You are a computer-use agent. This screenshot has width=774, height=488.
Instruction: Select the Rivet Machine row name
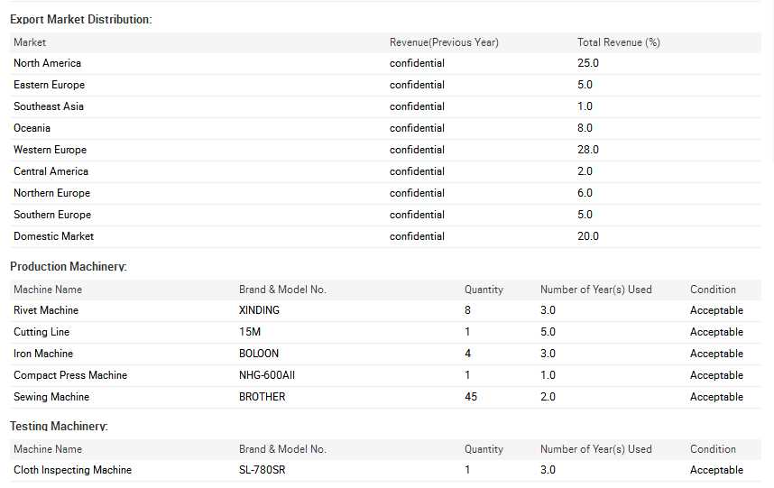click(46, 310)
